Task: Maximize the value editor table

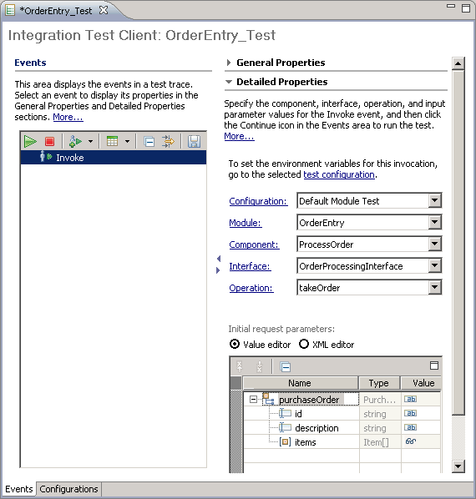Action: pos(434,365)
